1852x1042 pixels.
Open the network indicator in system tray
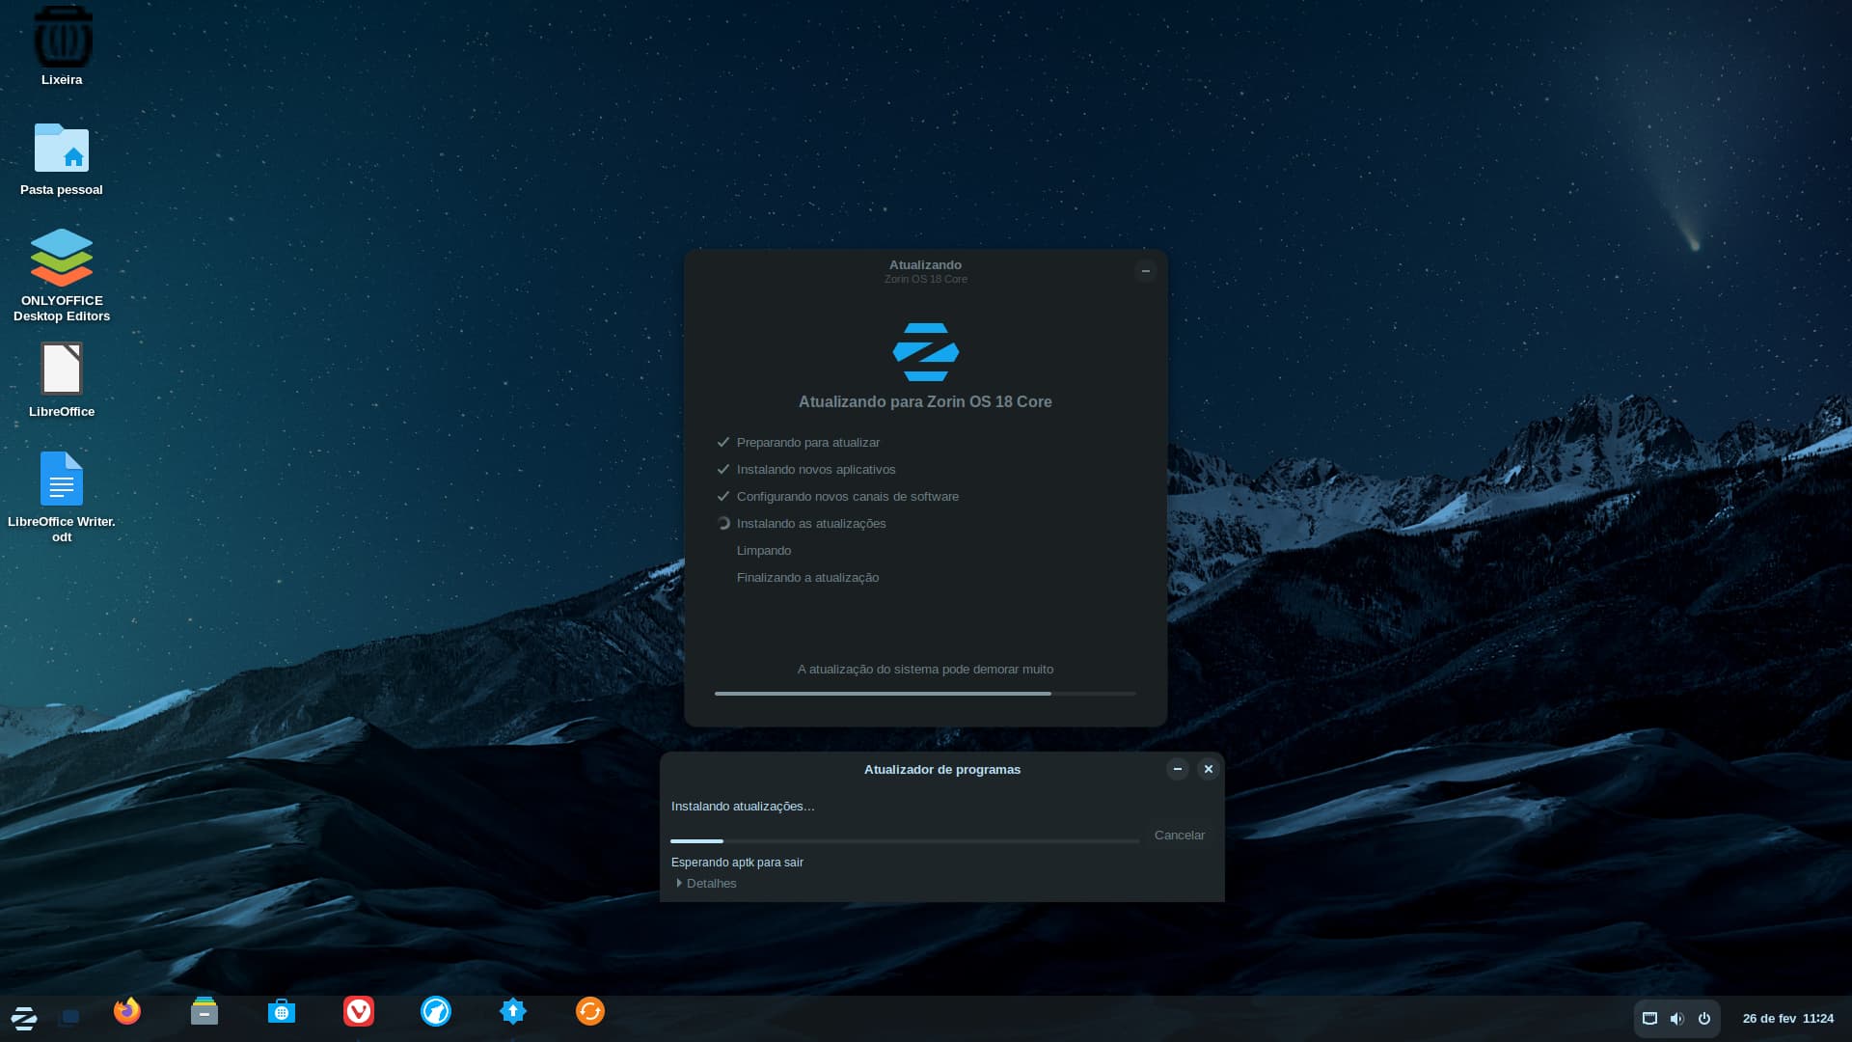[x=1649, y=1019]
